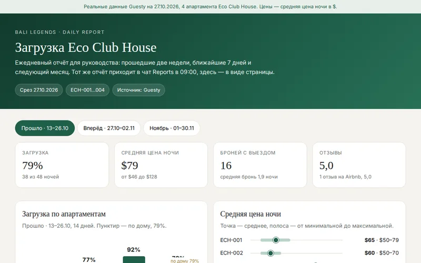
Task: Click the 92% occupancy bar
Action: click(x=134, y=259)
